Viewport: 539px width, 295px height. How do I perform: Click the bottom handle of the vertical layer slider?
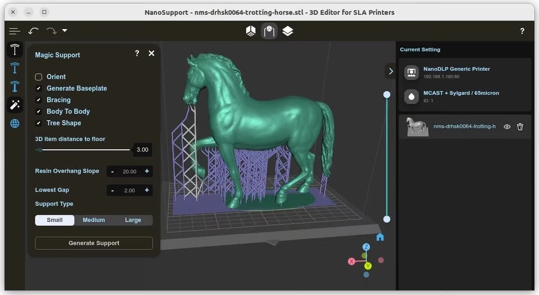point(387,219)
